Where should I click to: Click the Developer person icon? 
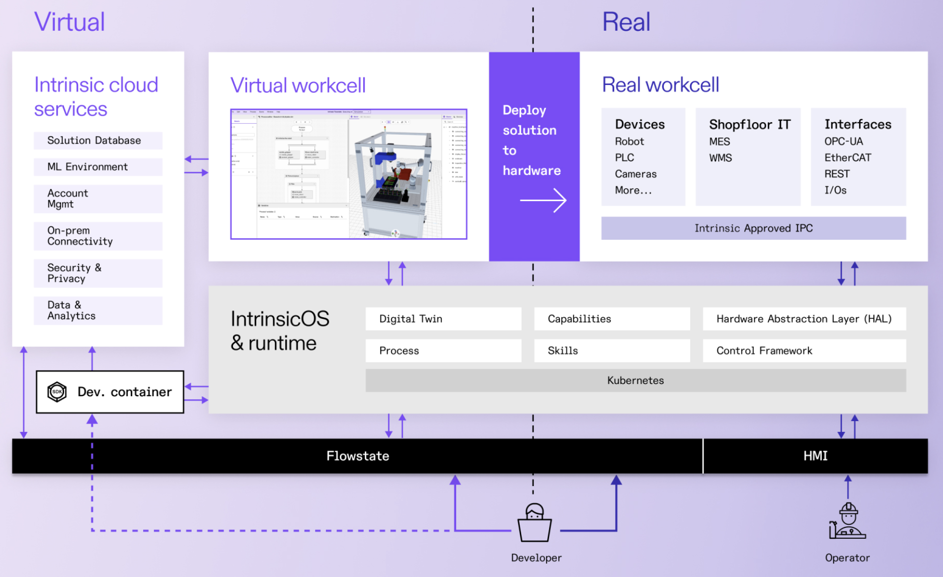point(535,522)
